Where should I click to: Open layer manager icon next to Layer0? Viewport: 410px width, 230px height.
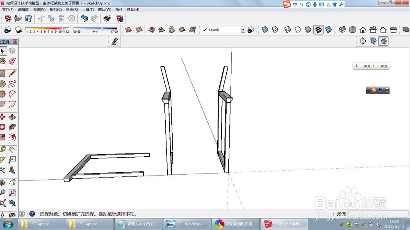pyautogui.click(x=251, y=30)
